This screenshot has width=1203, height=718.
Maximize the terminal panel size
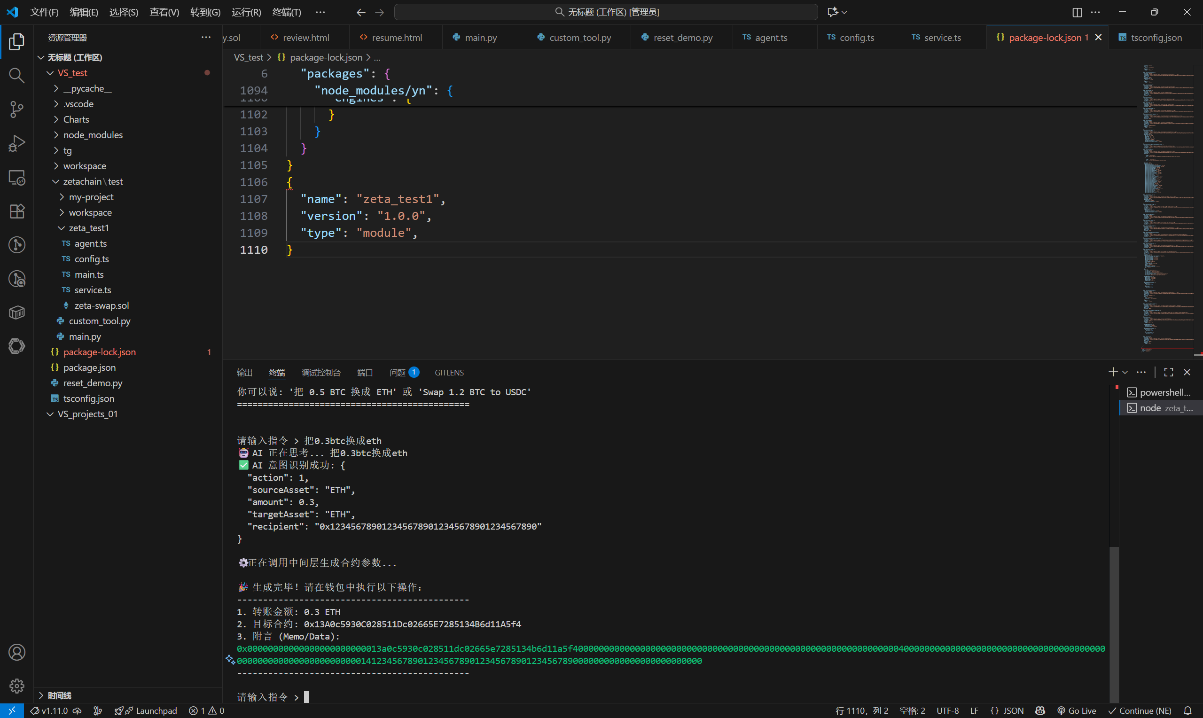pyautogui.click(x=1169, y=372)
